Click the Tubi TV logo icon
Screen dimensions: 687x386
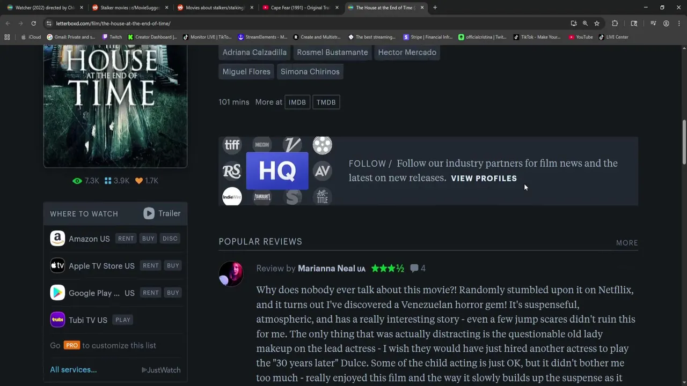[x=57, y=320]
